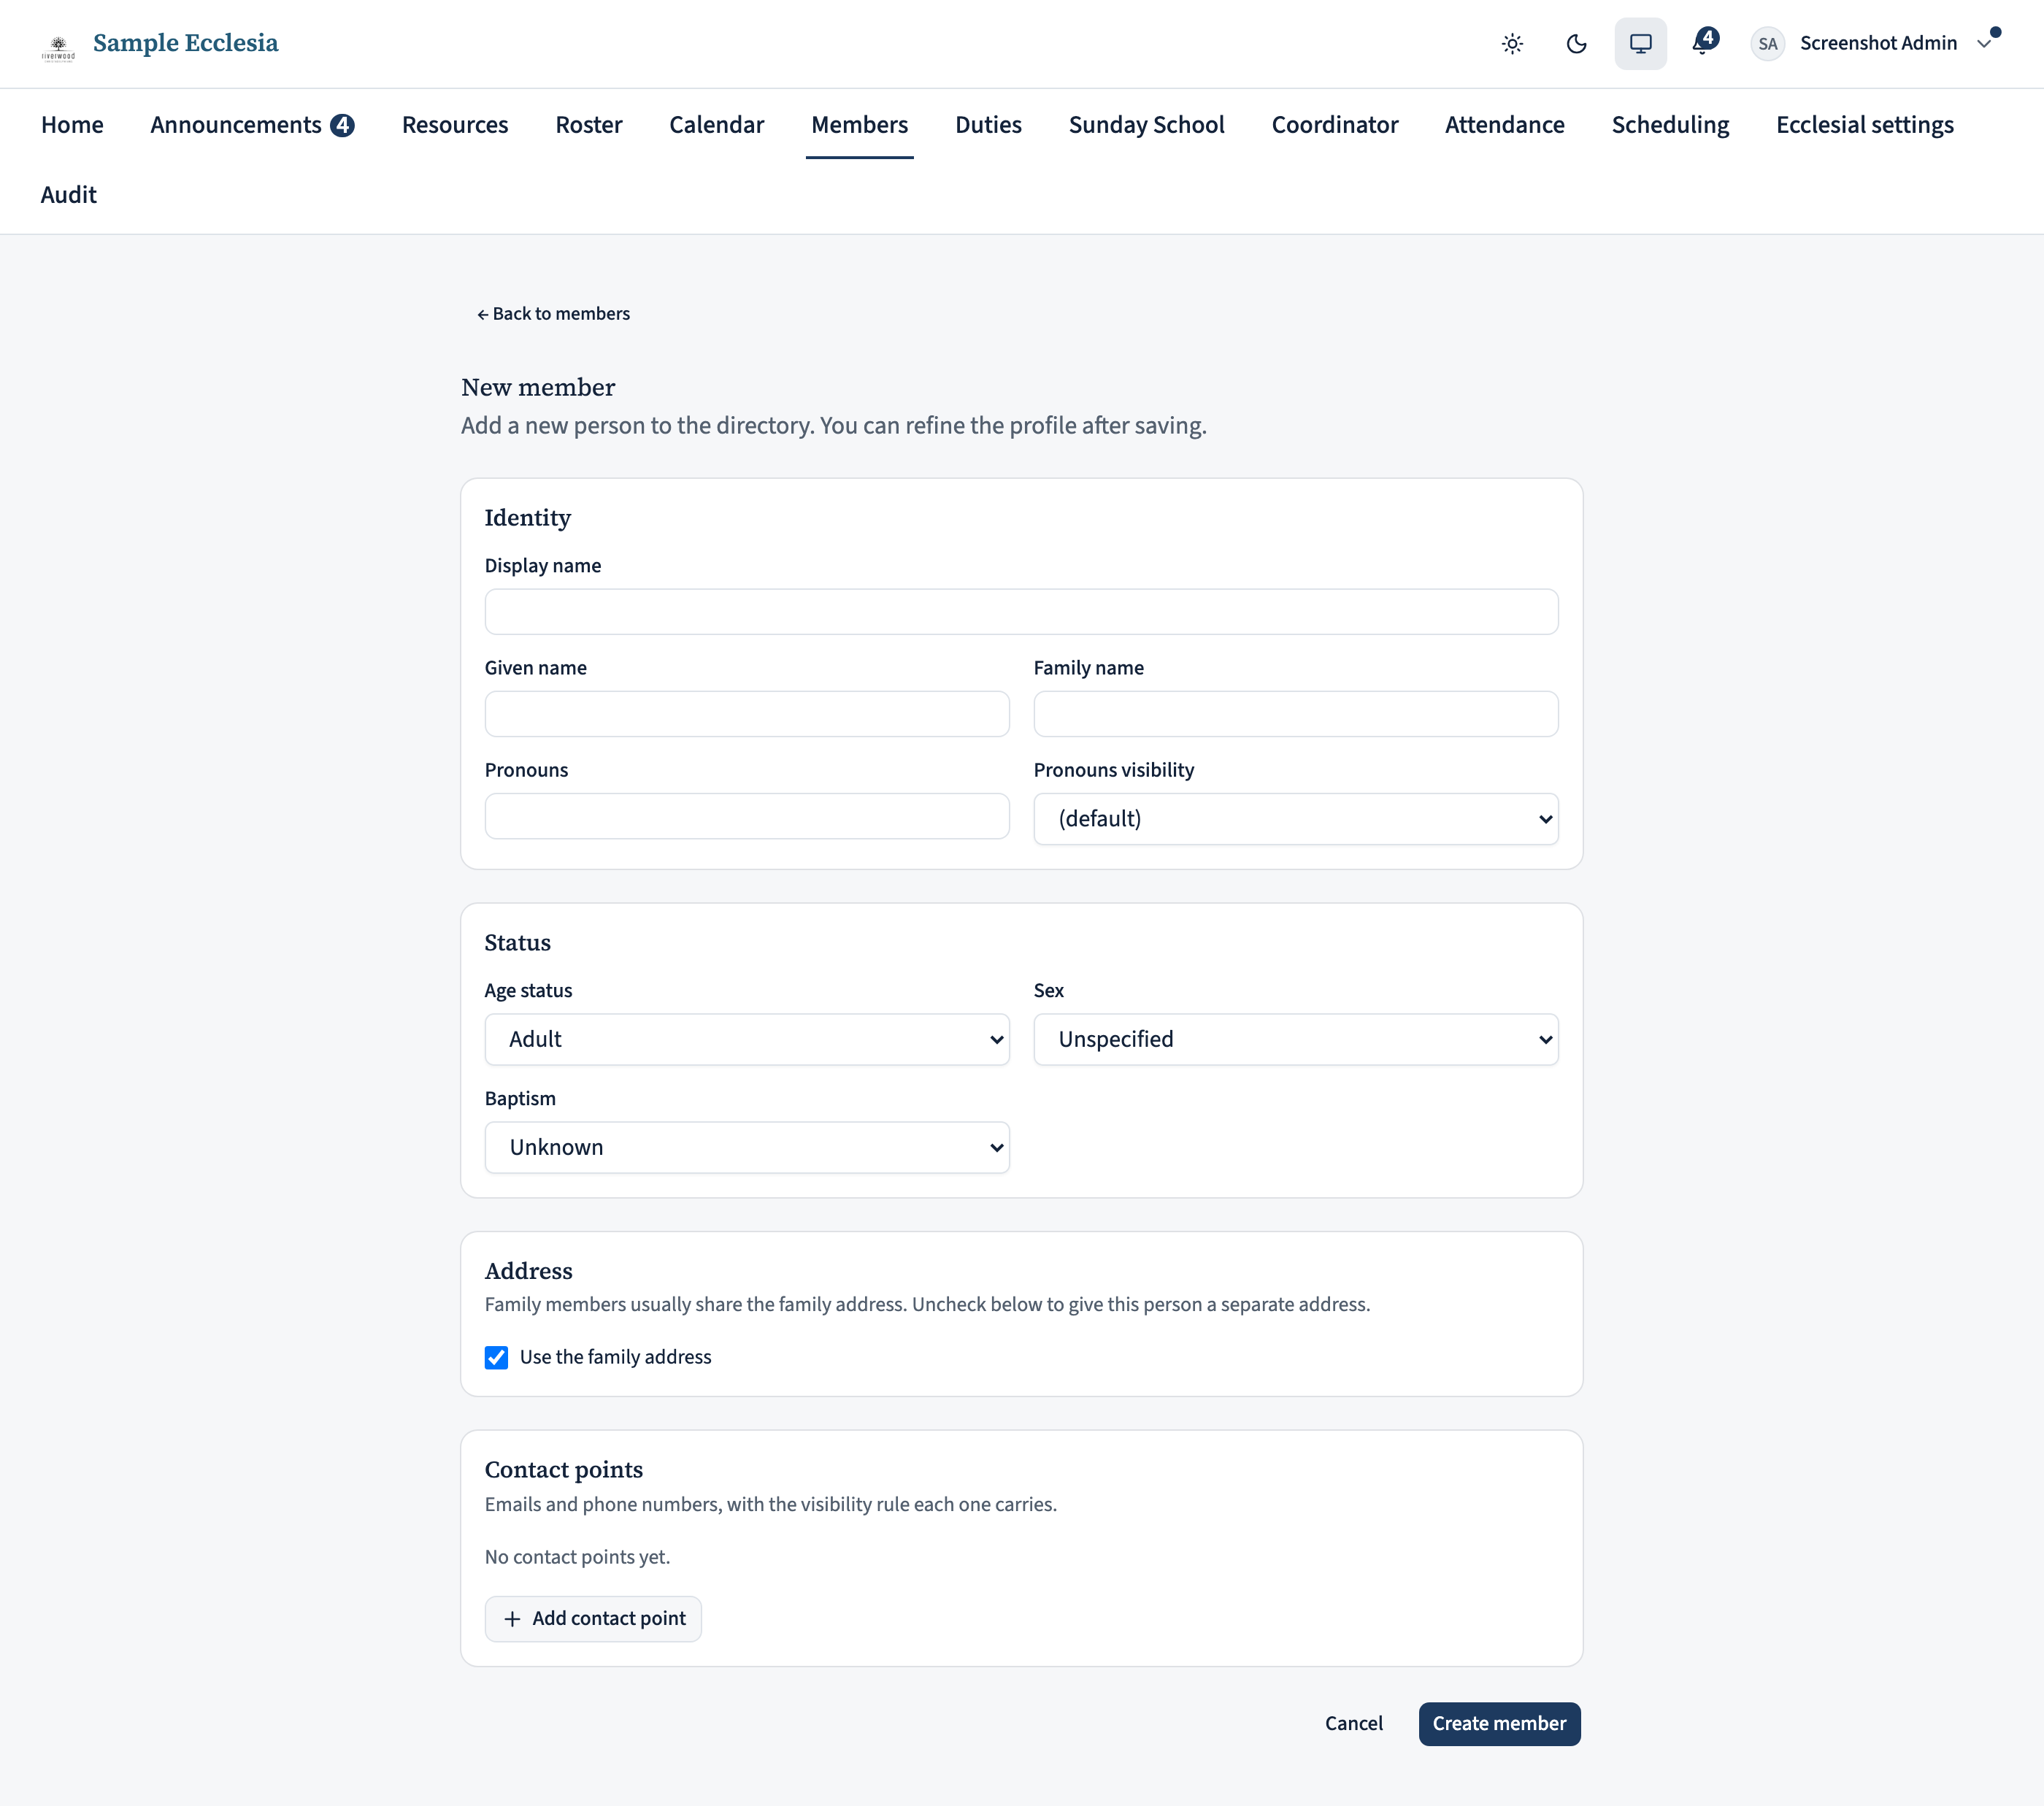2044x1806 pixels.
Task: Open Ecclesial settings tab
Action: pyautogui.click(x=1864, y=124)
